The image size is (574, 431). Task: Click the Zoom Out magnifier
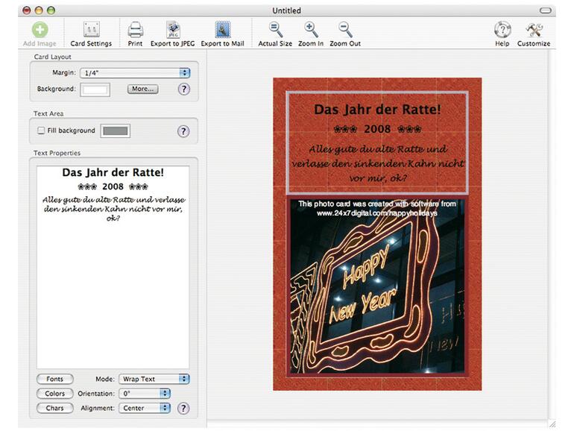tap(345, 30)
